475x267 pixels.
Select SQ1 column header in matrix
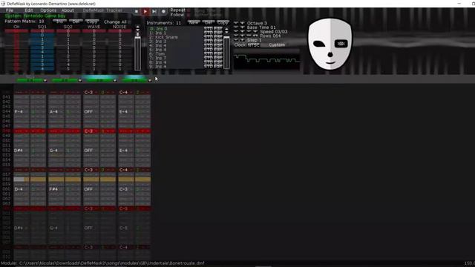(x=42, y=27)
